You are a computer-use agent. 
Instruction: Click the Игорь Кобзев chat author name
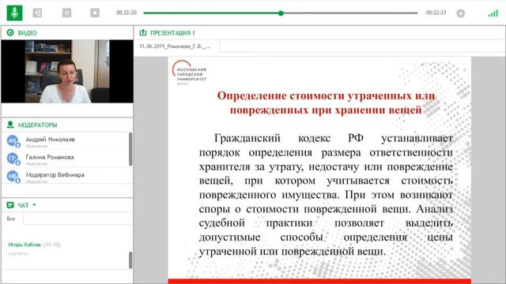coord(25,245)
